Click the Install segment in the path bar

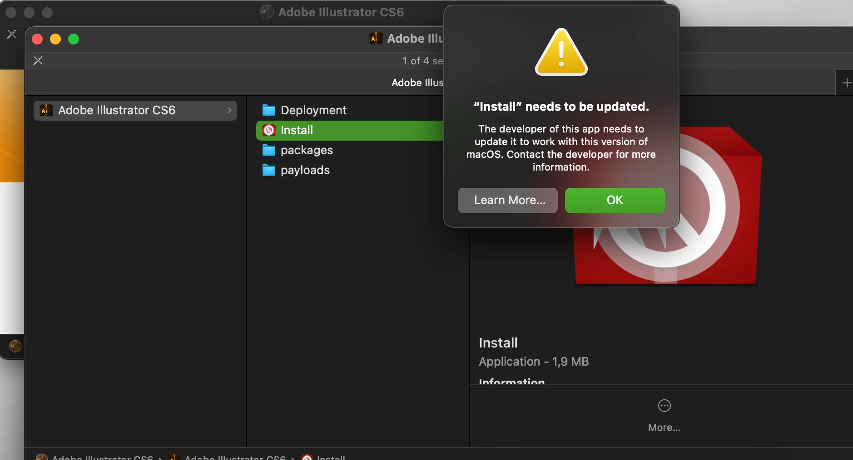click(324, 457)
